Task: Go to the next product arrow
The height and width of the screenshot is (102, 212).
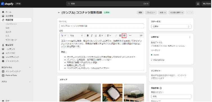Action: pos(192,13)
